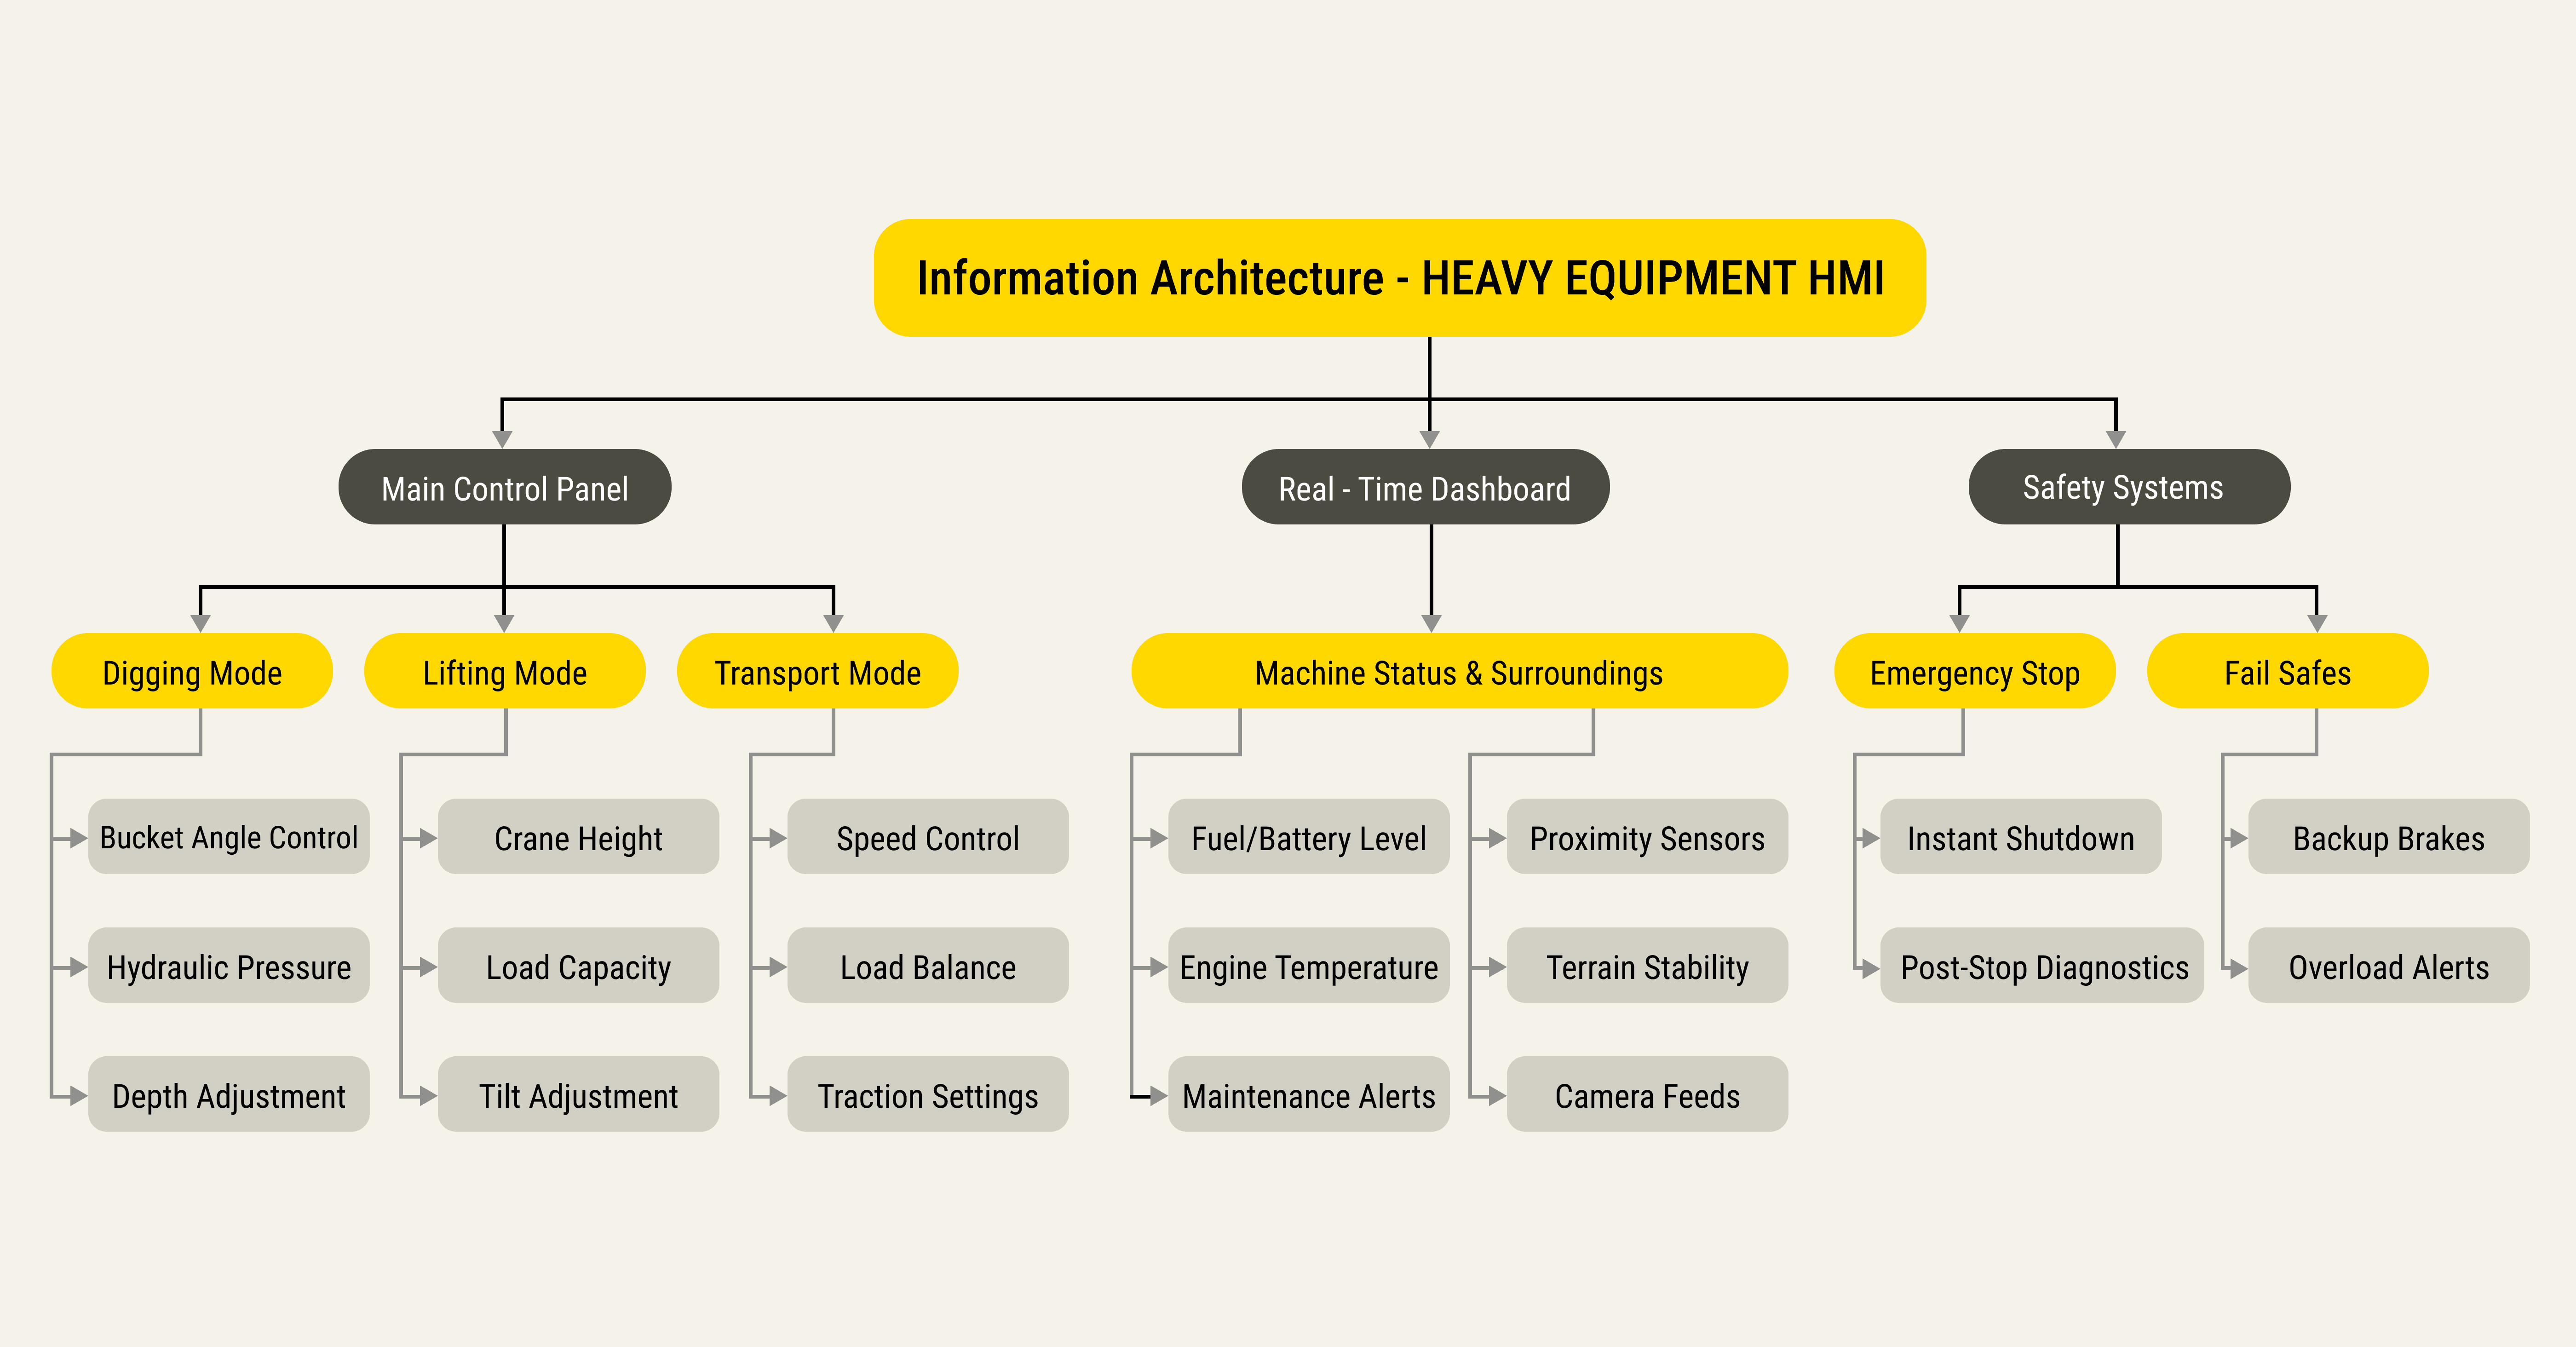Screen dimensions: 2576x1347
Task: Select the Post-Stop Diagnostics item
Action: (x=2042, y=966)
